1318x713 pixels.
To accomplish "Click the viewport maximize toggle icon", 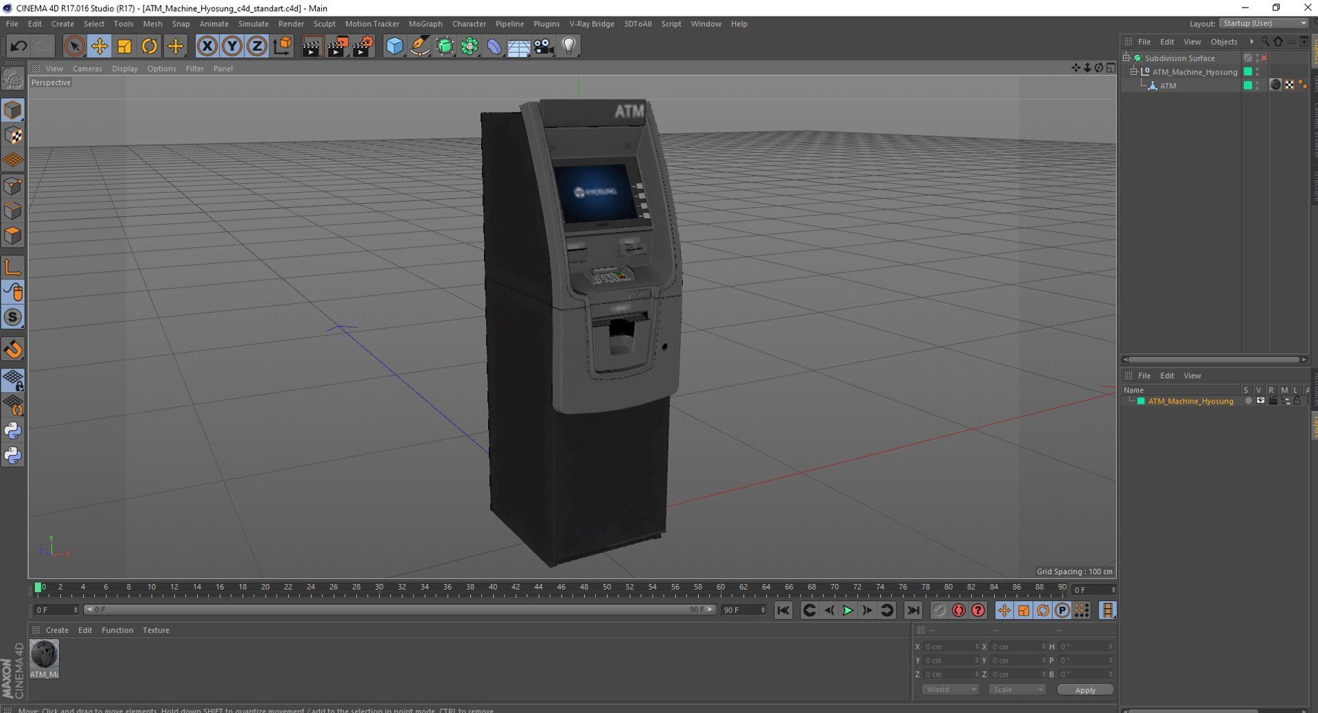I will click(1111, 67).
